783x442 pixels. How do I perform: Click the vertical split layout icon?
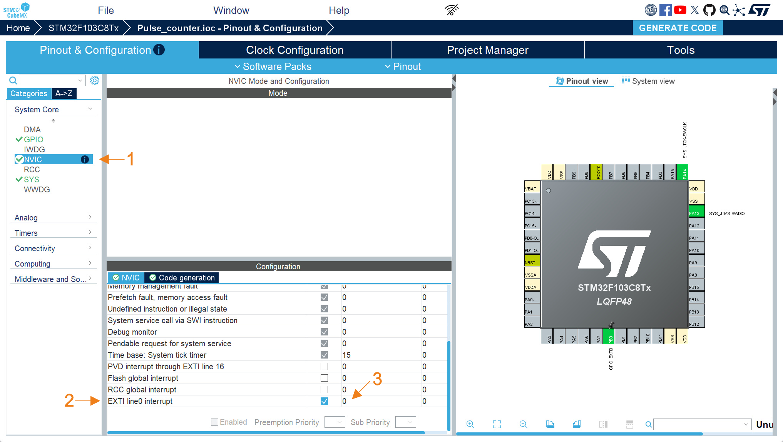[x=603, y=424]
